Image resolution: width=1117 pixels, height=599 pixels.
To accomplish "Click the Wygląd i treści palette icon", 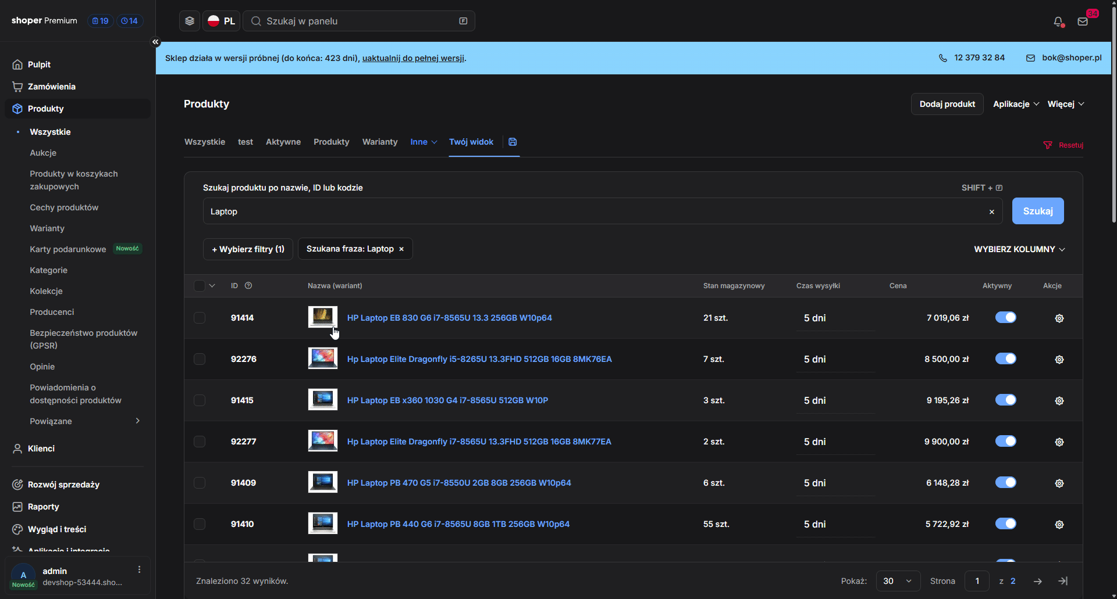I will pos(17,529).
